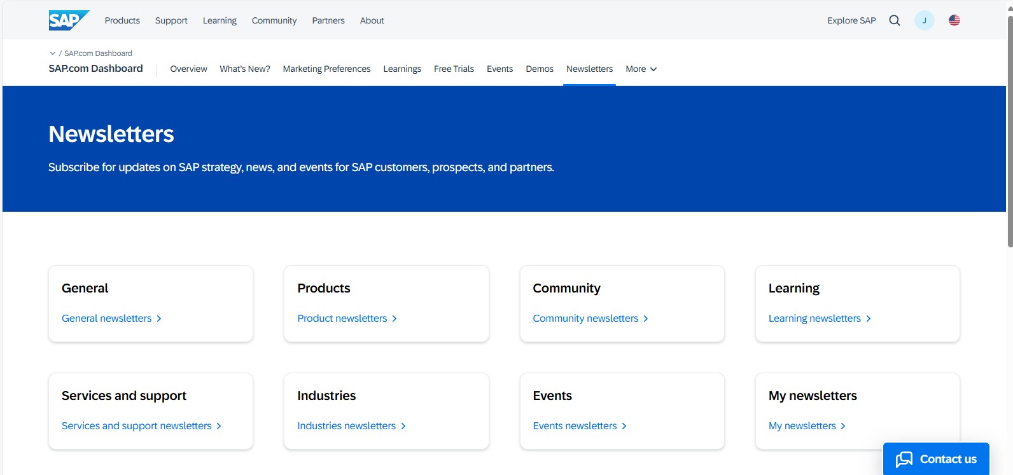Open Product newsletters link
Viewport: 1013px width, 475px height.
tap(342, 319)
